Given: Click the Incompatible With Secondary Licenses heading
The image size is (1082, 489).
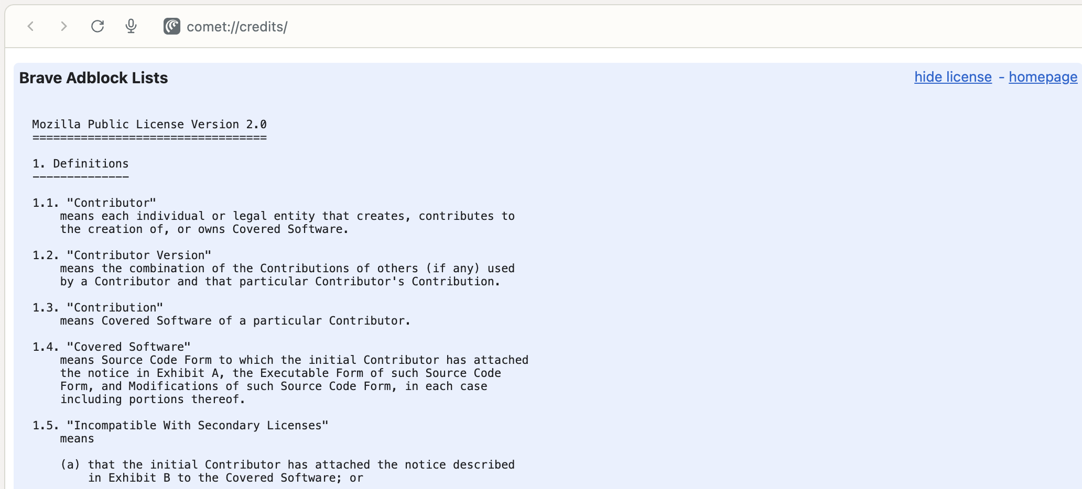Looking at the screenshot, I should (180, 425).
